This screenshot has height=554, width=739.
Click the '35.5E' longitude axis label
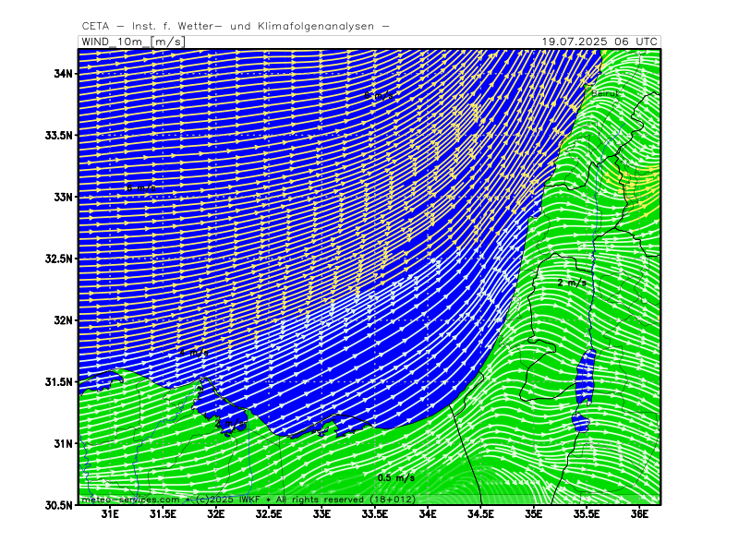click(x=587, y=514)
